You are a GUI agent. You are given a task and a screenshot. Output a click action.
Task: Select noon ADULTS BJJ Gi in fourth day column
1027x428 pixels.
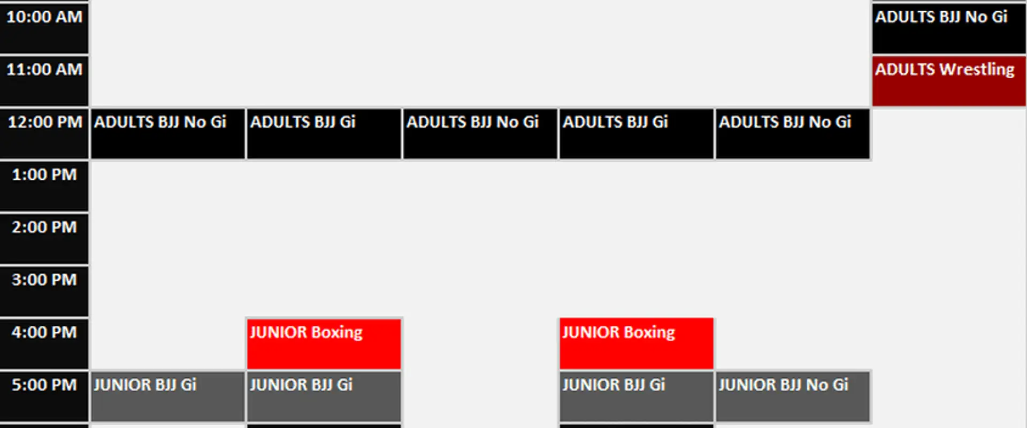636,133
